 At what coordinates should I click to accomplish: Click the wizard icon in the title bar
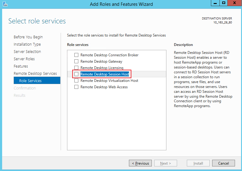pos(5,4)
